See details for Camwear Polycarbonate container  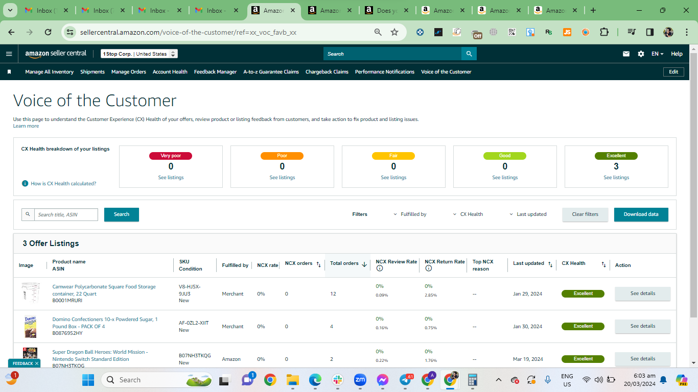click(x=642, y=293)
